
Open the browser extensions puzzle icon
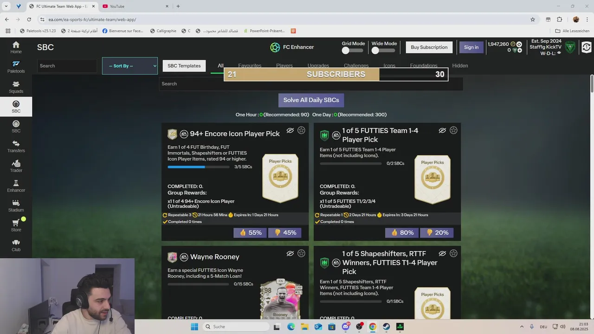[559, 19]
